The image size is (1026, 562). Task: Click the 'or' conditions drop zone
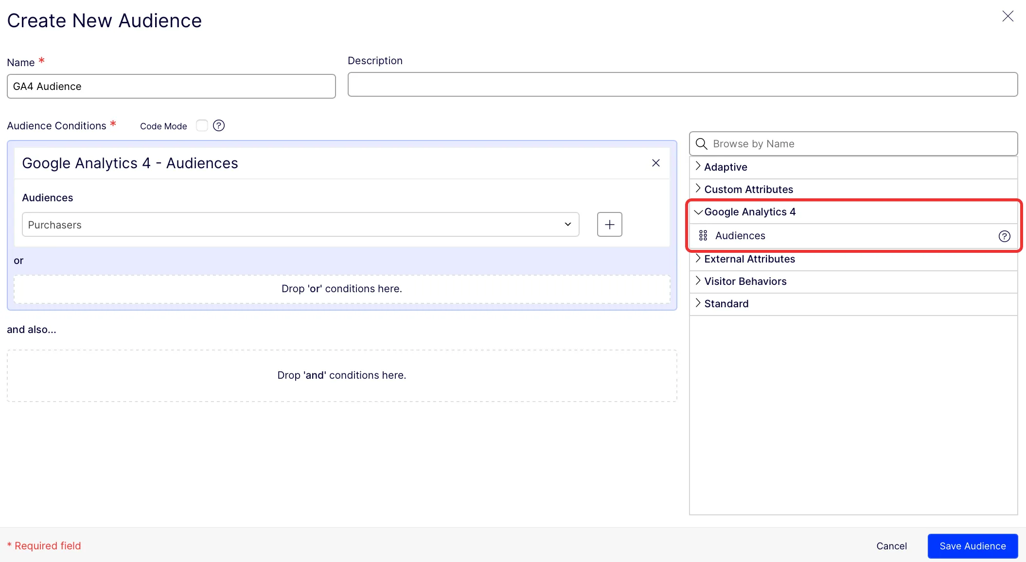(x=342, y=289)
